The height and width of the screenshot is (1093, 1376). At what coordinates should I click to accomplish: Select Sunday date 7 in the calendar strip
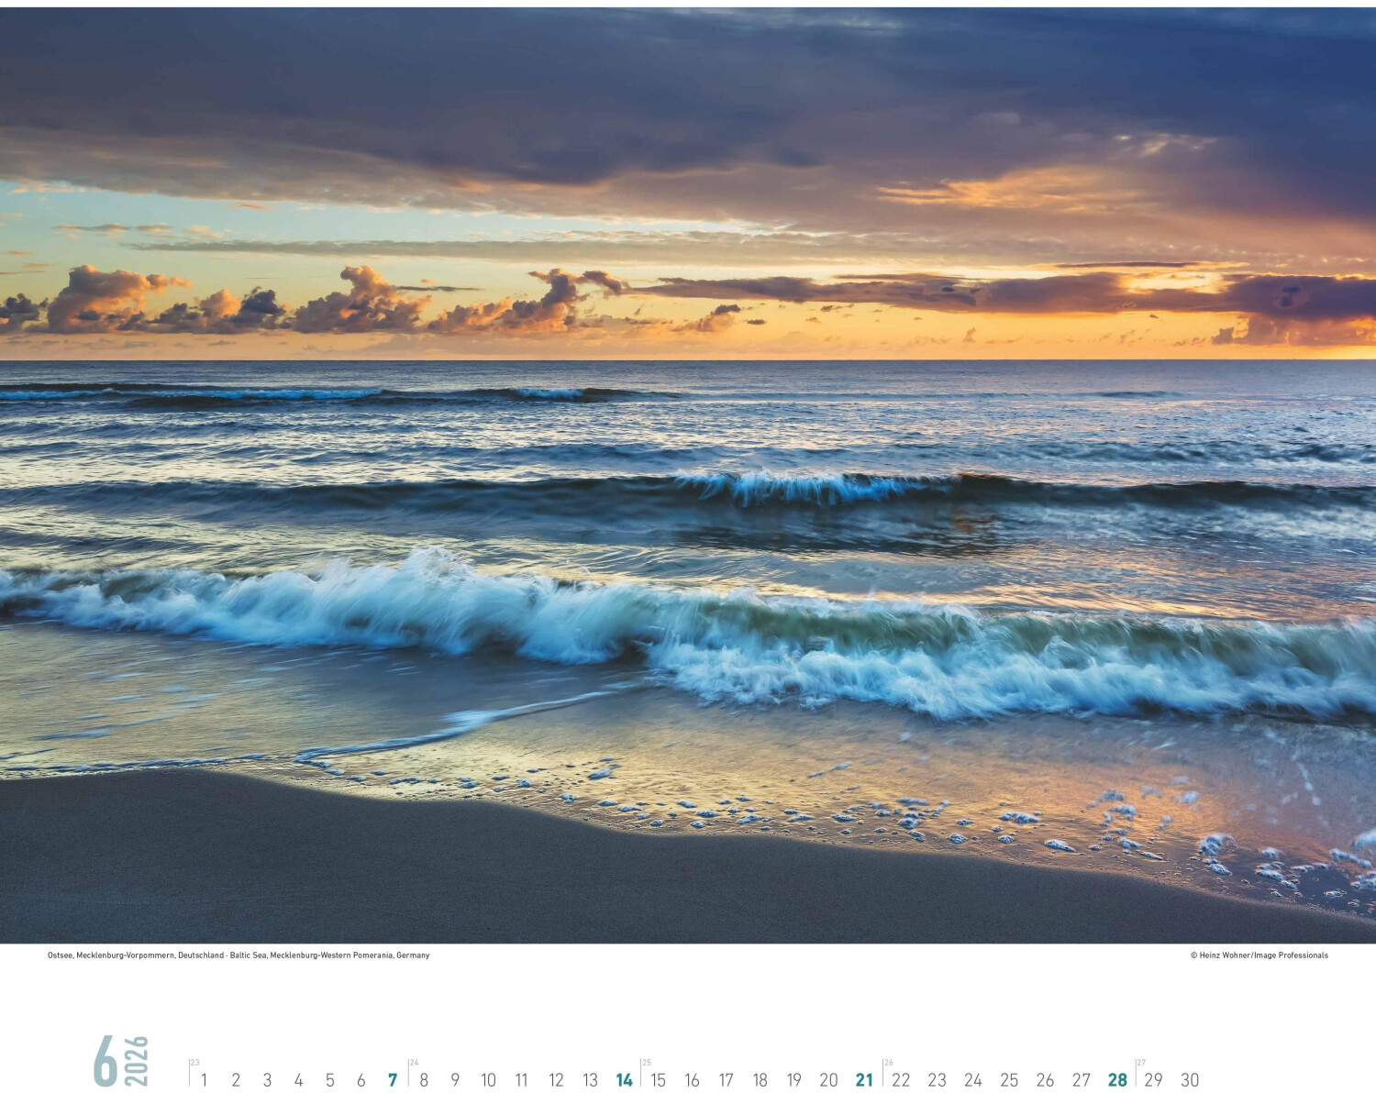pyautogui.click(x=393, y=1080)
